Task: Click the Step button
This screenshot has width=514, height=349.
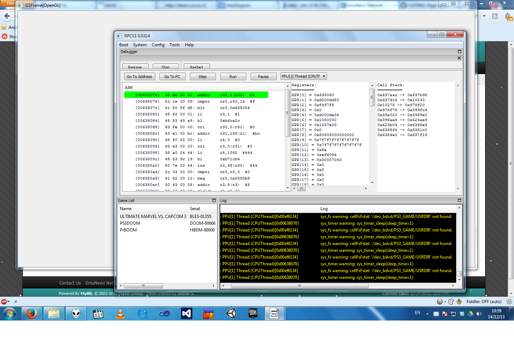Action: coord(202,77)
